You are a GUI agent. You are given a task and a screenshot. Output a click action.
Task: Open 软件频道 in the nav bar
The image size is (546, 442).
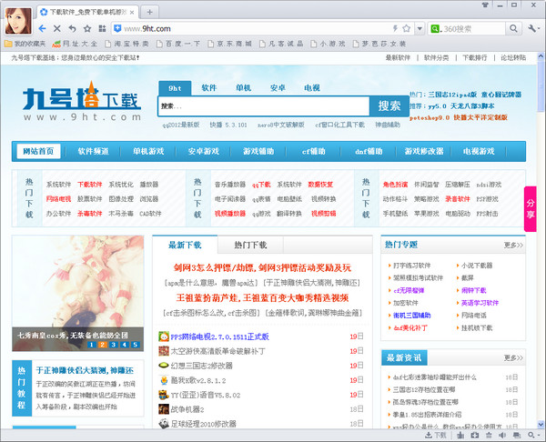coord(94,151)
